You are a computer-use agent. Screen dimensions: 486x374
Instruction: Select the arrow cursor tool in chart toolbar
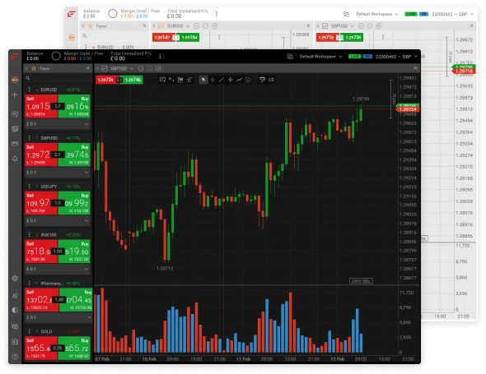(203, 80)
